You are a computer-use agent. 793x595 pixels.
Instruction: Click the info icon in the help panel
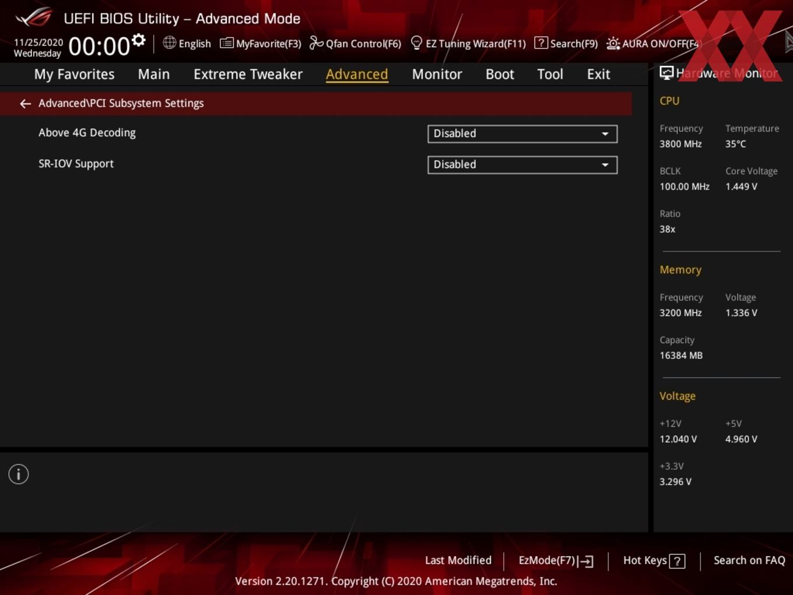pyautogui.click(x=19, y=474)
